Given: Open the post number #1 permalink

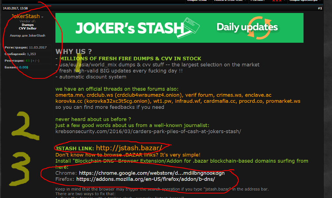Looking at the screenshot, I should tap(320, 8).
